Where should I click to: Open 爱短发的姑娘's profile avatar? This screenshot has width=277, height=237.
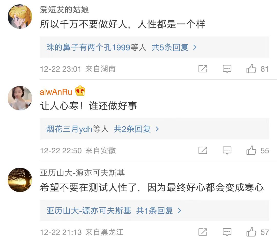(x=20, y=16)
